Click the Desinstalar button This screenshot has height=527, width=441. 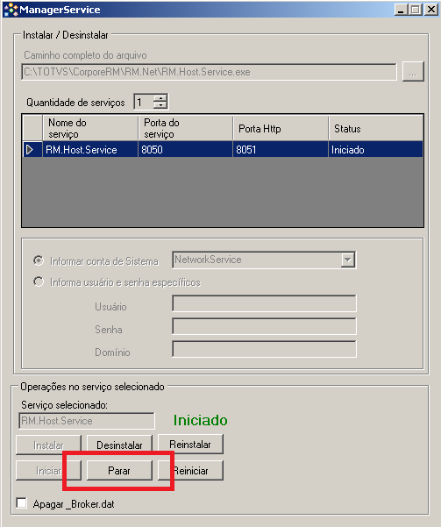[x=119, y=445]
